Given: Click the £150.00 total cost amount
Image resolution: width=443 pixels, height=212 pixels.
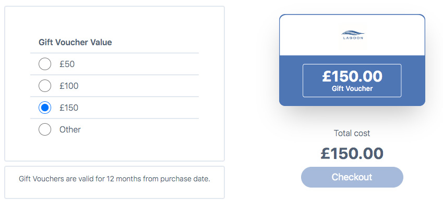Looking at the screenshot, I should coord(352,153).
